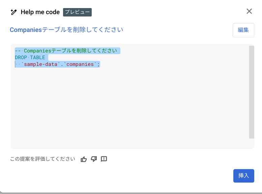Click the blue Companies prompt text
The image size is (262, 194).
pyautogui.click(x=66, y=30)
